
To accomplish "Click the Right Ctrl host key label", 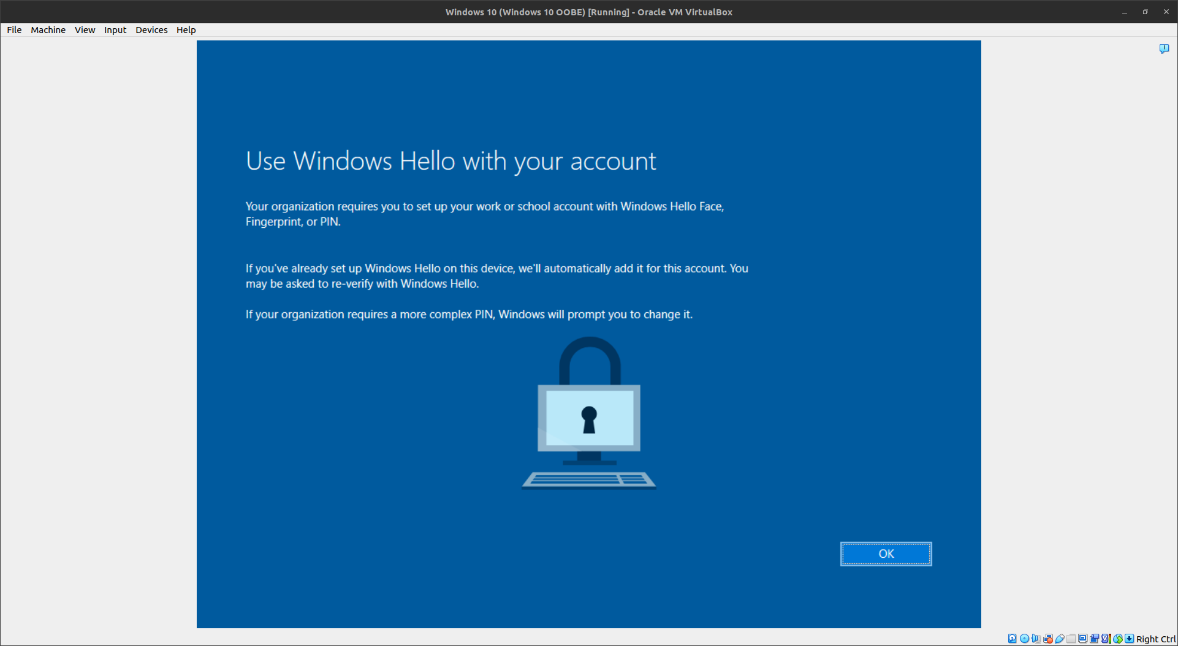I will pyautogui.click(x=1156, y=639).
